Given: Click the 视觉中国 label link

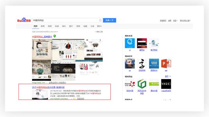Looking at the screenshot, I should (130, 91).
